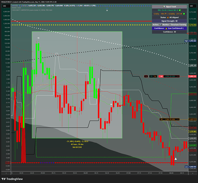Image resolution: width=198 pixels, height=183 pixels.
Task: Click the fire icon in the Status row
Action: pyautogui.click(x=168, y=18)
